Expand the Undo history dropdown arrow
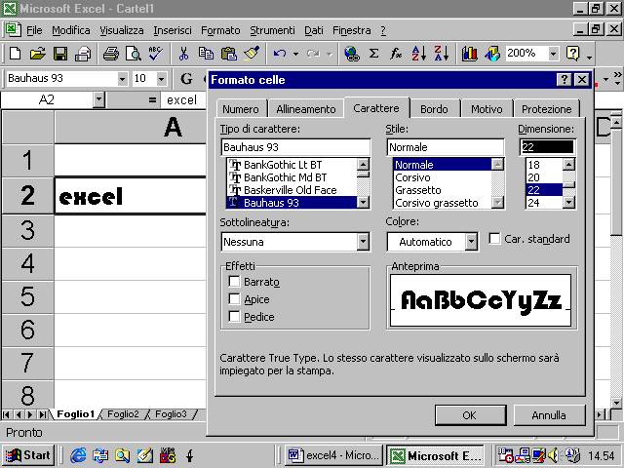Viewport: 624px width, 468px height. [x=295, y=54]
